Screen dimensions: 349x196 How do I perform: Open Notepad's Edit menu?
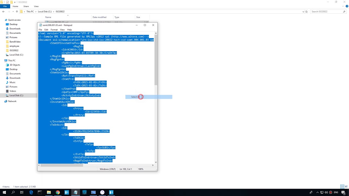click(x=46, y=30)
